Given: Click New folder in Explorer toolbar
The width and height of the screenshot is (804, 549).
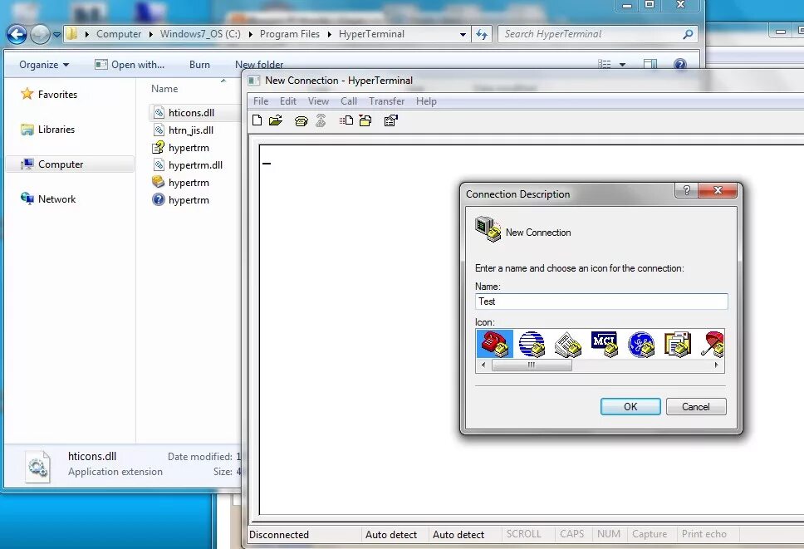Looking at the screenshot, I should click(259, 65).
